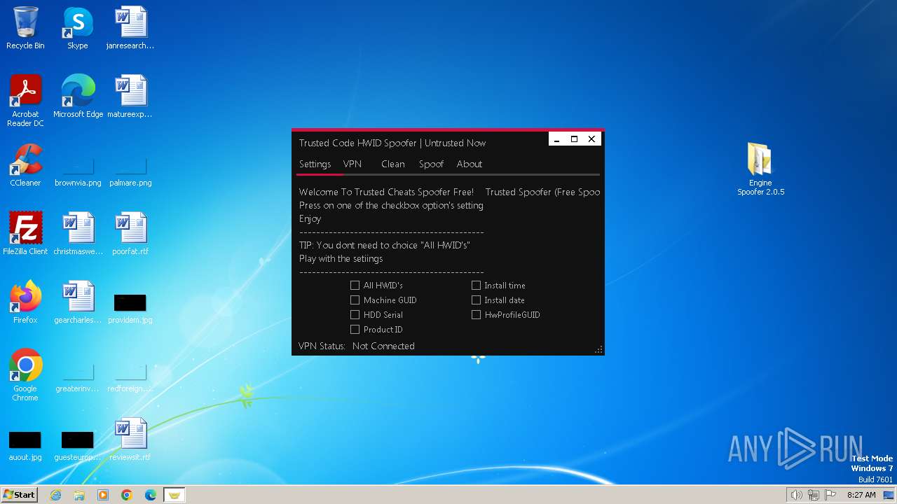Open the matureexp Word document icon

pyautogui.click(x=130, y=97)
